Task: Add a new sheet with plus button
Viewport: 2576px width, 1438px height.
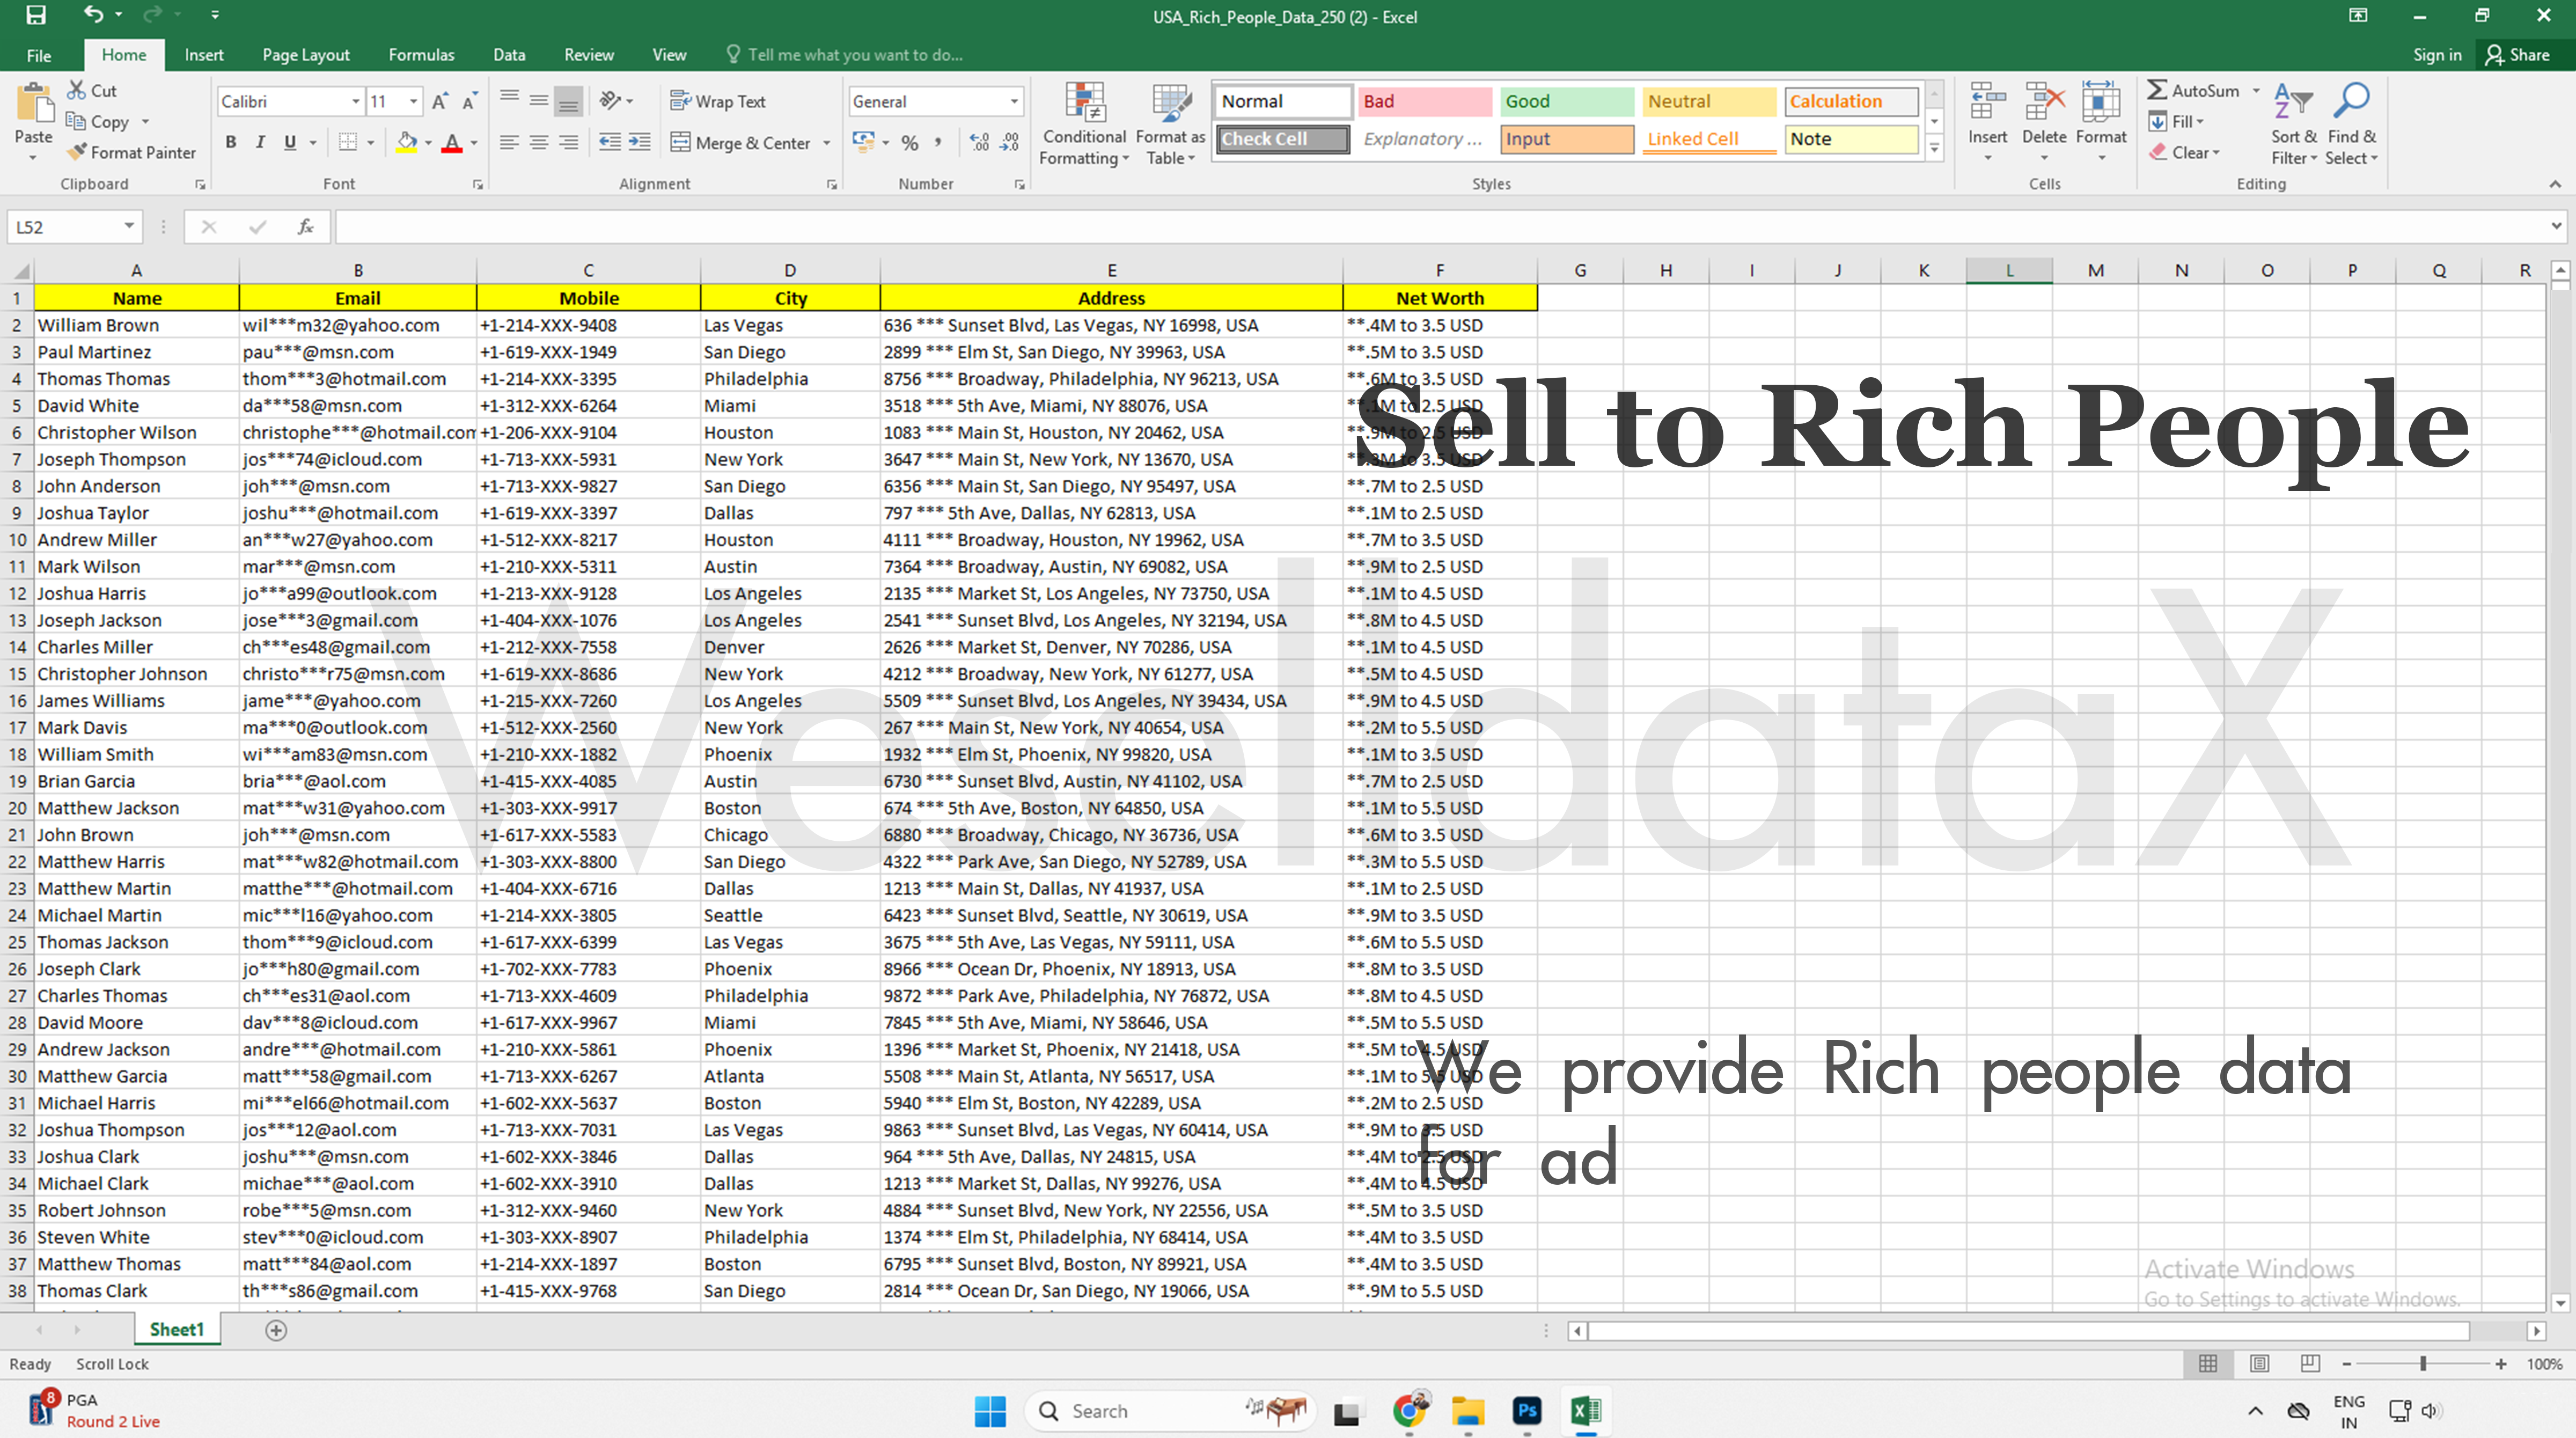Action: tap(276, 1330)
